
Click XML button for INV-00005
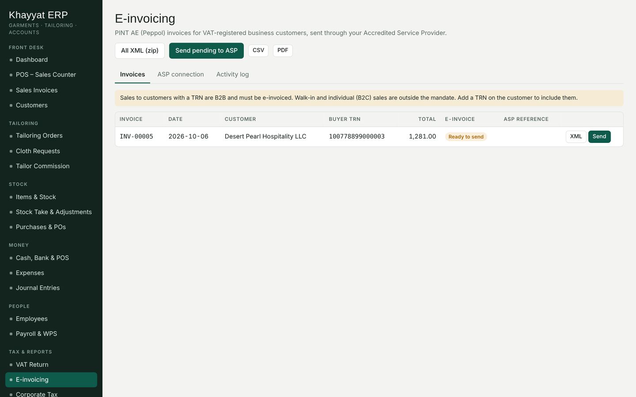click(576, 137)
